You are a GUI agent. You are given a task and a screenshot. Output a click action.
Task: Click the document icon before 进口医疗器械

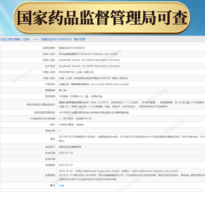tap(2, 39)
